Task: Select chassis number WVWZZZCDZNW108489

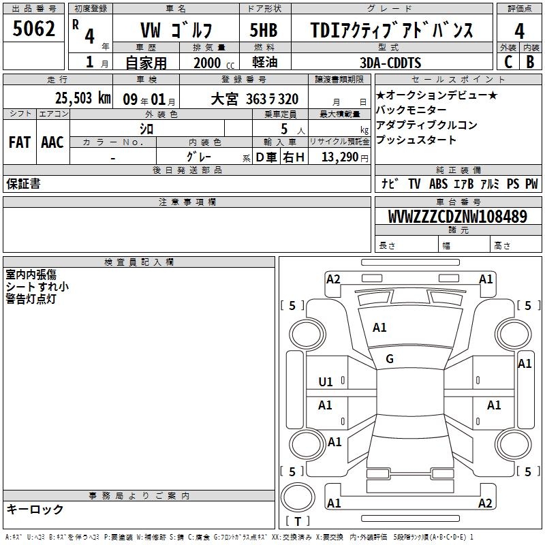Action: point(457,217)
